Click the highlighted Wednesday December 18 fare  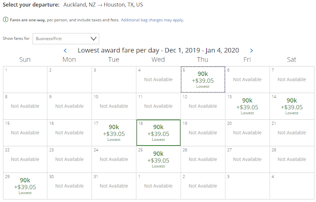pos(158,133)
